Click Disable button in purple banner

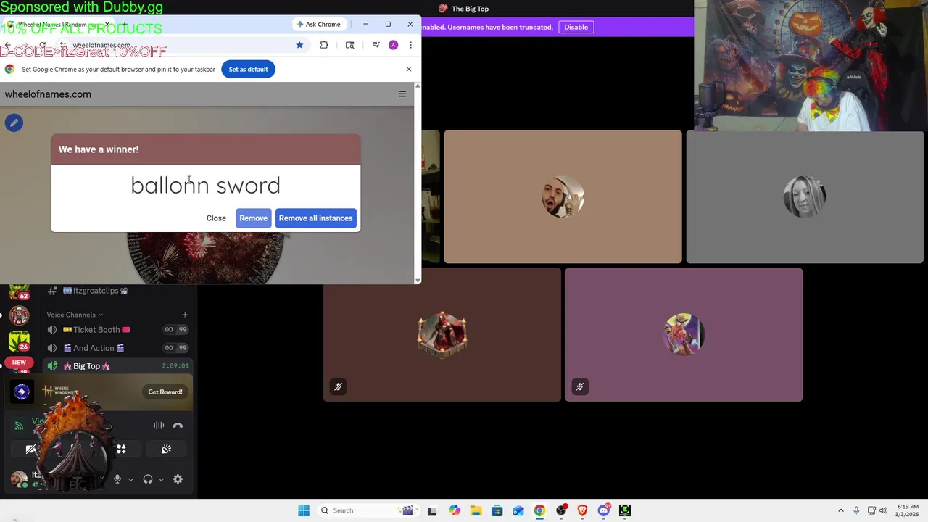pos(576,27)
